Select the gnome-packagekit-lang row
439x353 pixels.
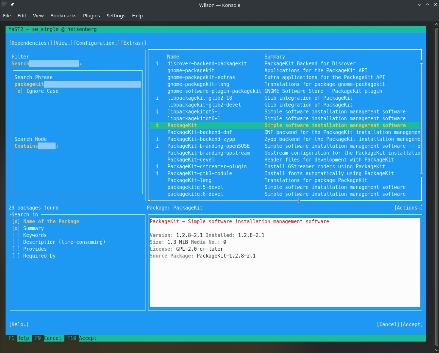click(x=285, y=84)
